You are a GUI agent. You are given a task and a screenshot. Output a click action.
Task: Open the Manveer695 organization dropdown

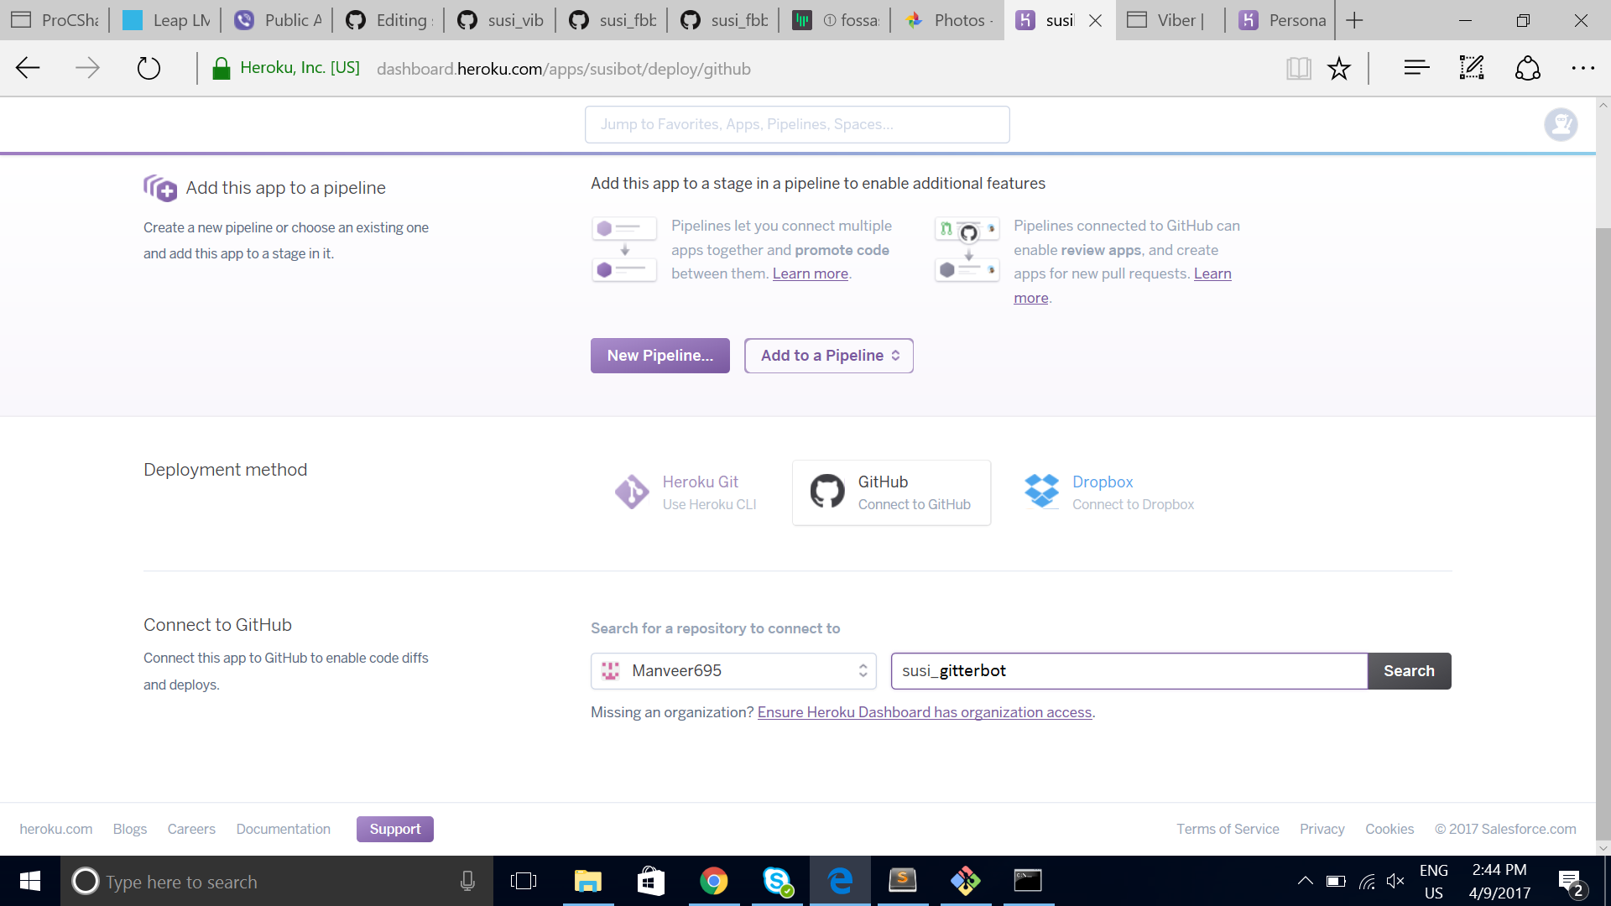coord(733,671)
